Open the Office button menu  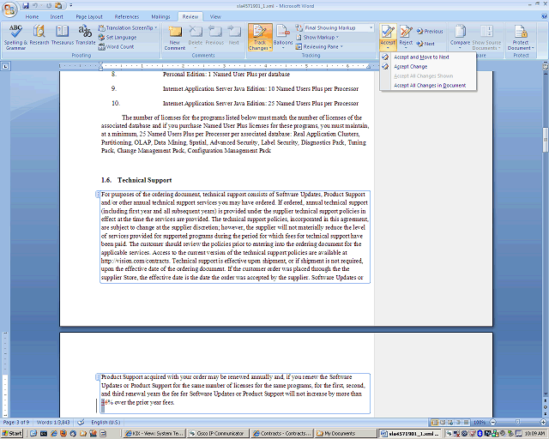(x=9, y=9)
